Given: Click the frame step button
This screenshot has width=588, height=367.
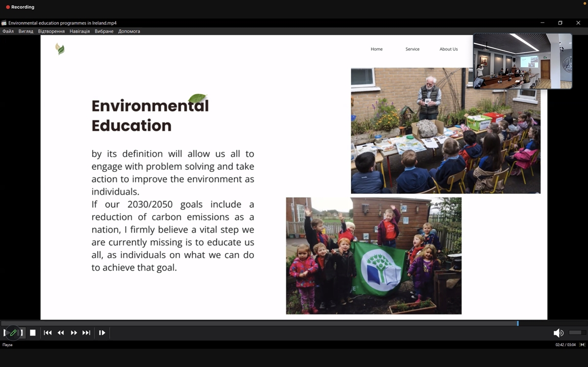Looking at the screenshot, I should 102,333.
